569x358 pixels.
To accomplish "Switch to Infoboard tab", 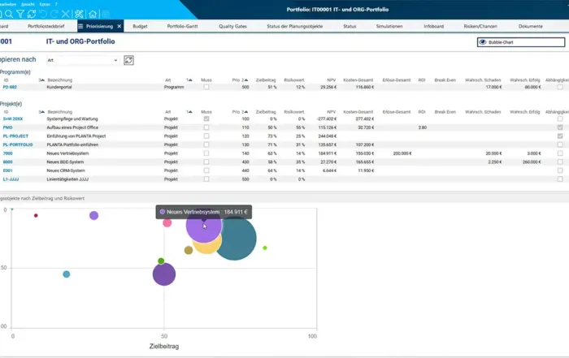I will point(433,26).
